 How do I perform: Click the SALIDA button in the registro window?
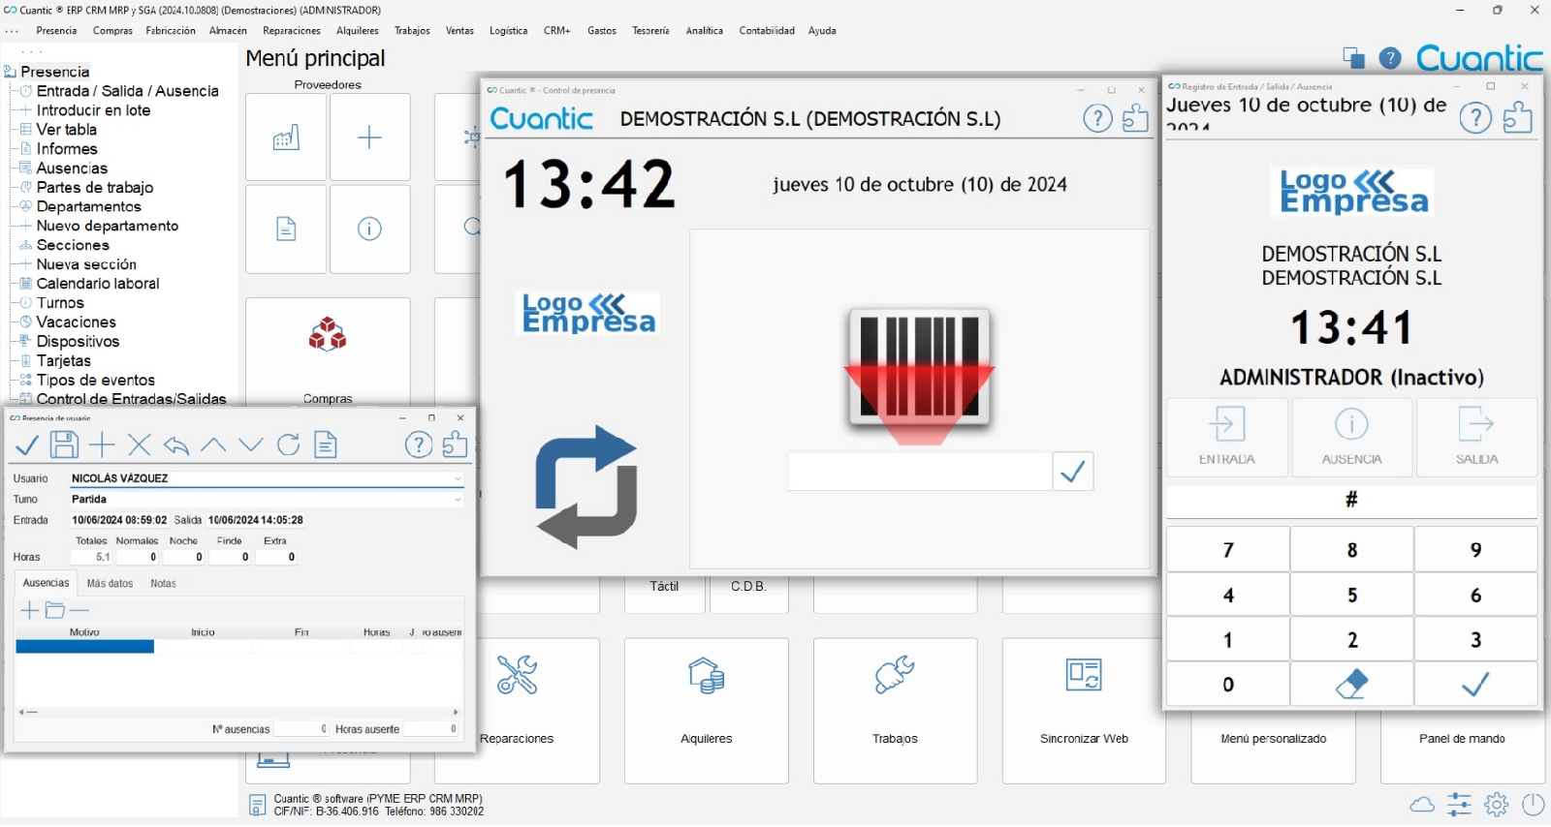click(1476, 437)
